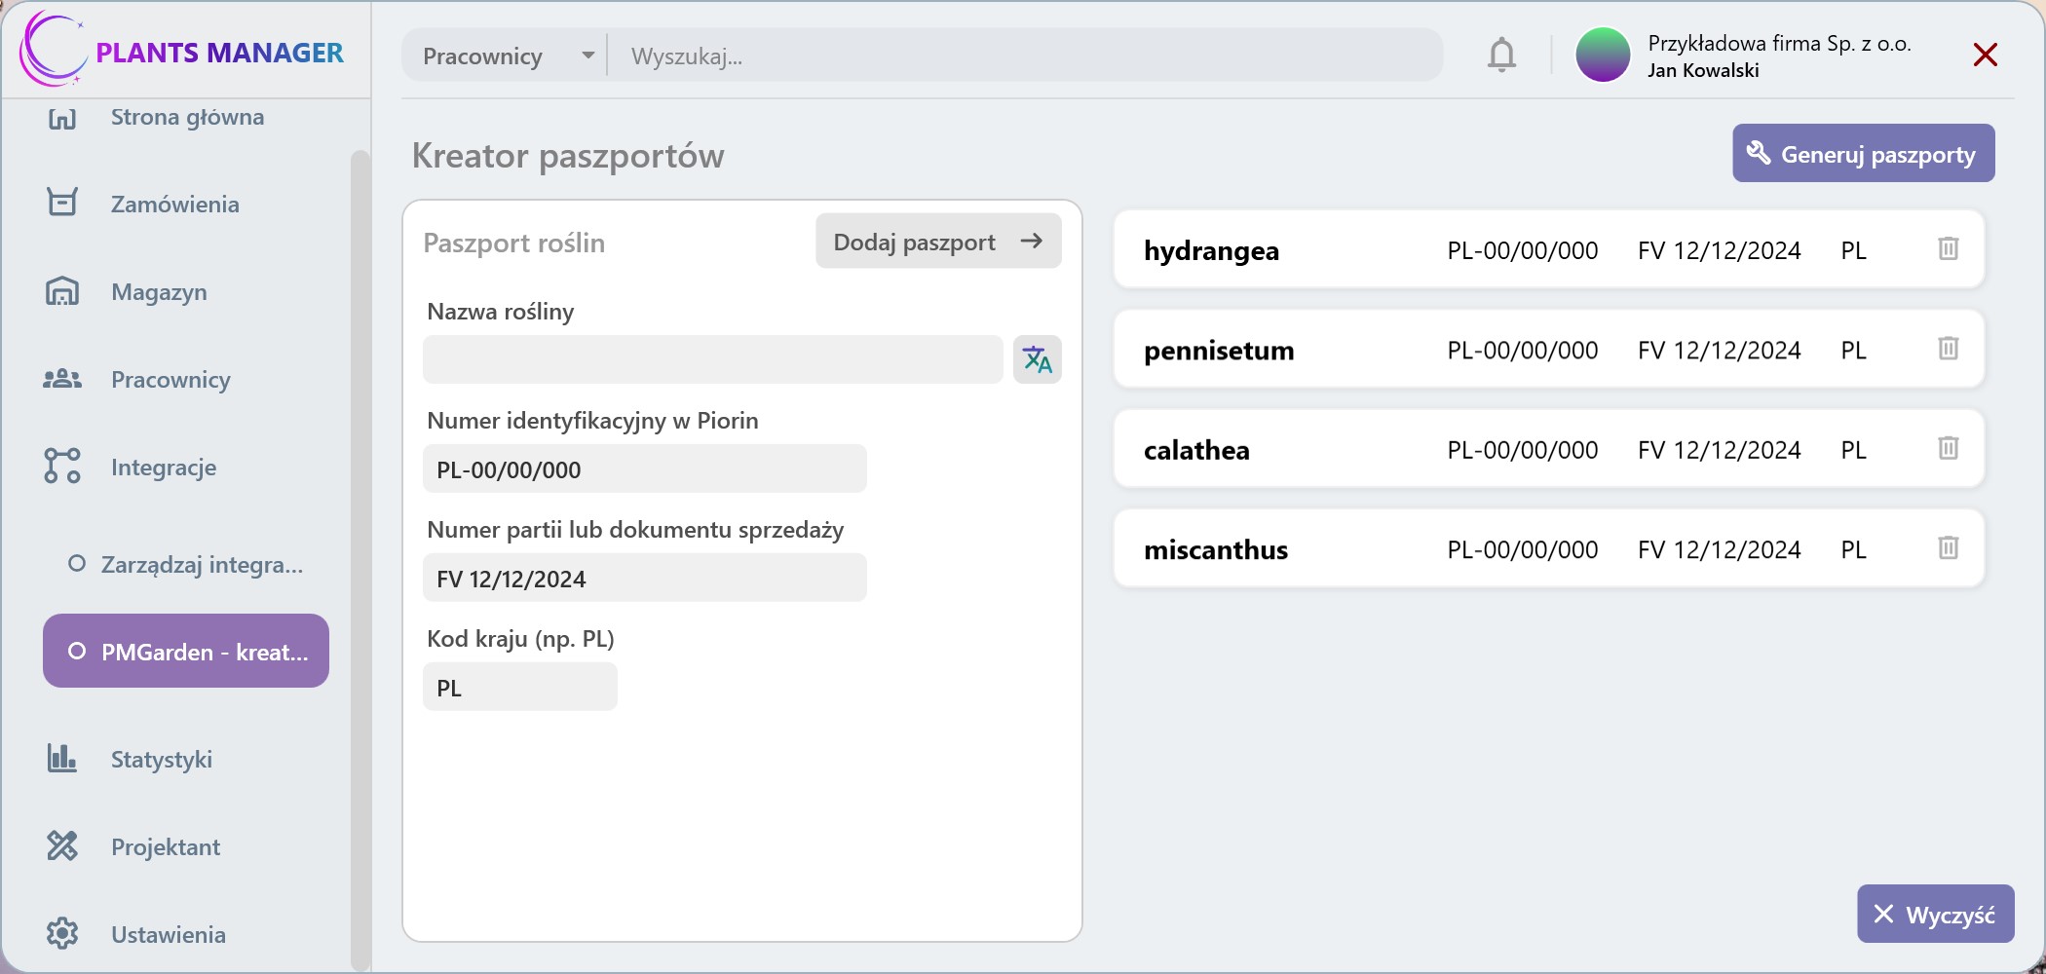Click the trash icon for miscanthus
Screen dimensions: 2046x974
click(1948, 548)
